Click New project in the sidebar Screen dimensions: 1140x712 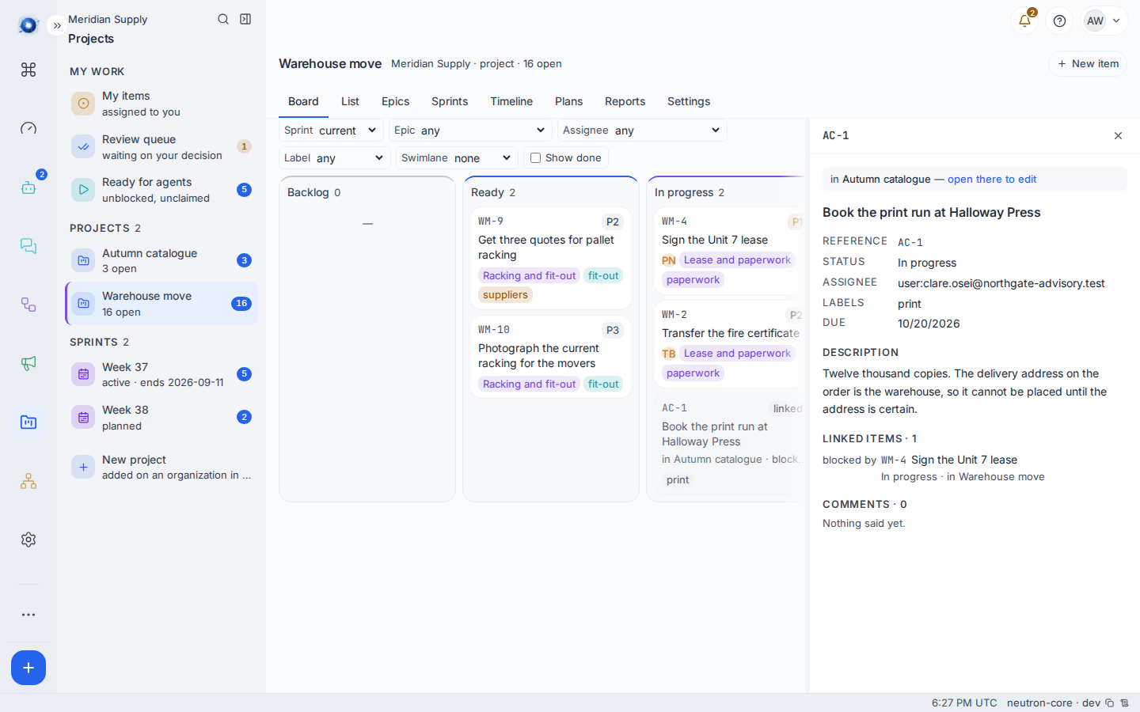[x=161, y=467]
